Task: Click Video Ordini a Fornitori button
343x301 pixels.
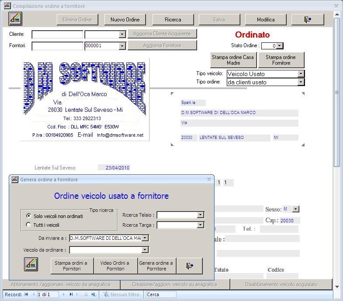Action: click(x=115, y=266)
